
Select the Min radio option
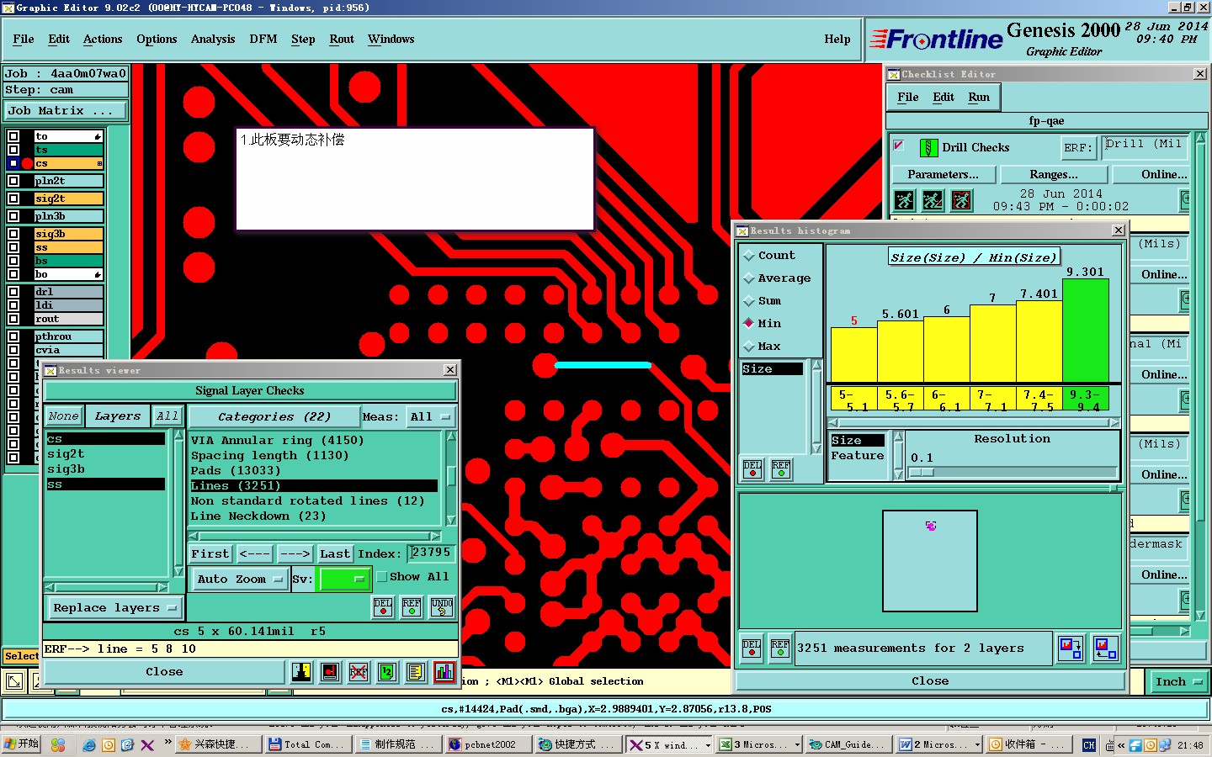click(x=748, y=323)
